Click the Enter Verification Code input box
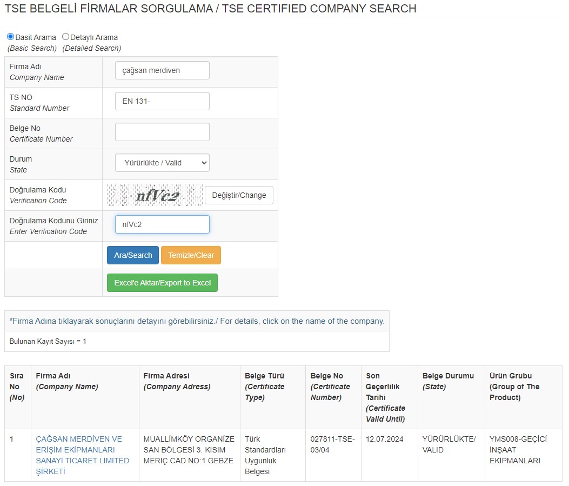The width and height of the screenshot is (569, 486). click(162, 224)
